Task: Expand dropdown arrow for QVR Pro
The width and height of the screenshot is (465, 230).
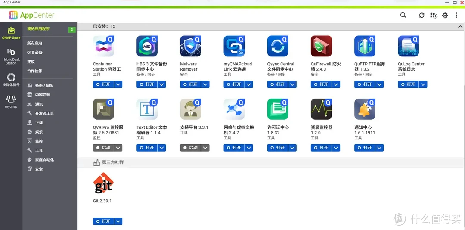Action: pyautogui.click(x=118, y=147)
